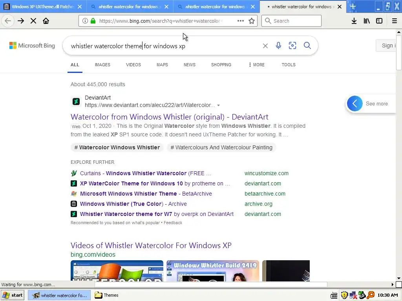Open Bing visual search camera icon

coord(292,45)
